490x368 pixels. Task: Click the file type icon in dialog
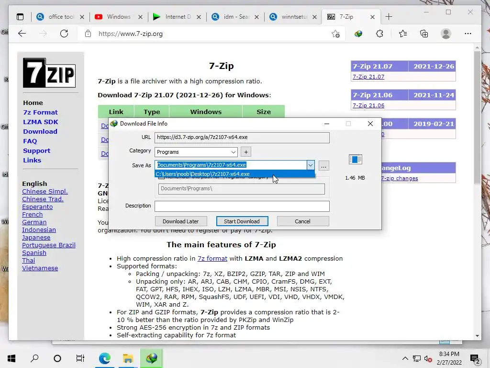[x=356, y=160]
